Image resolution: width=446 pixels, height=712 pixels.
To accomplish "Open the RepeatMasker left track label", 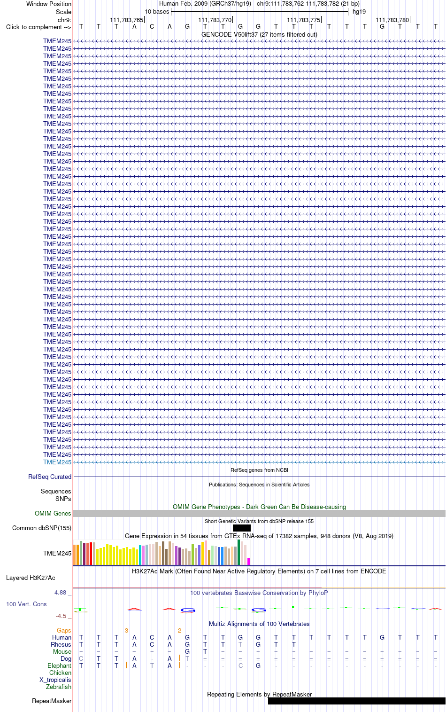I will click(x=52, y=701).
